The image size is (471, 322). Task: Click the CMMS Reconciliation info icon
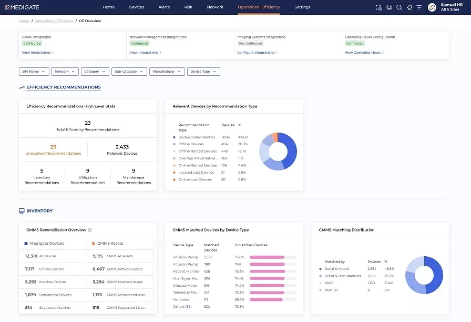pos(90,230)
